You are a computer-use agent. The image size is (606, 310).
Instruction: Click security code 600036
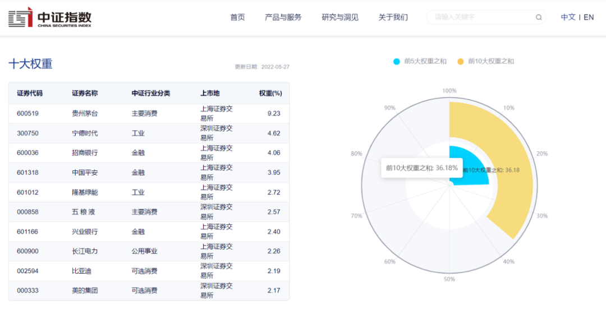(x=28, y=153)
